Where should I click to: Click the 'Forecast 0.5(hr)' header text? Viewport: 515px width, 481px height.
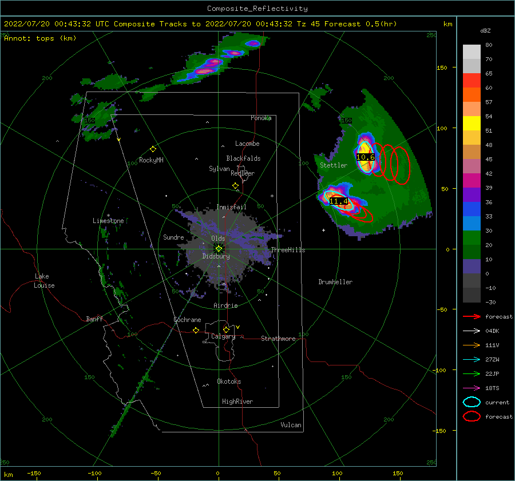360,24
